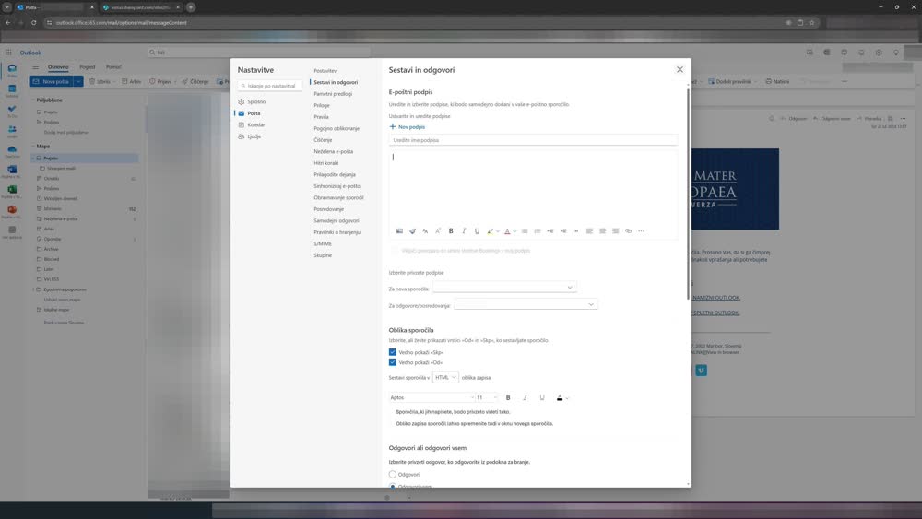This screenshot has width=922, height=519.
Task: Open Ljudje settings category
Action: coord(254,136)
